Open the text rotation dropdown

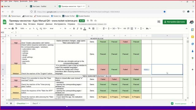[x=119, y=28]
